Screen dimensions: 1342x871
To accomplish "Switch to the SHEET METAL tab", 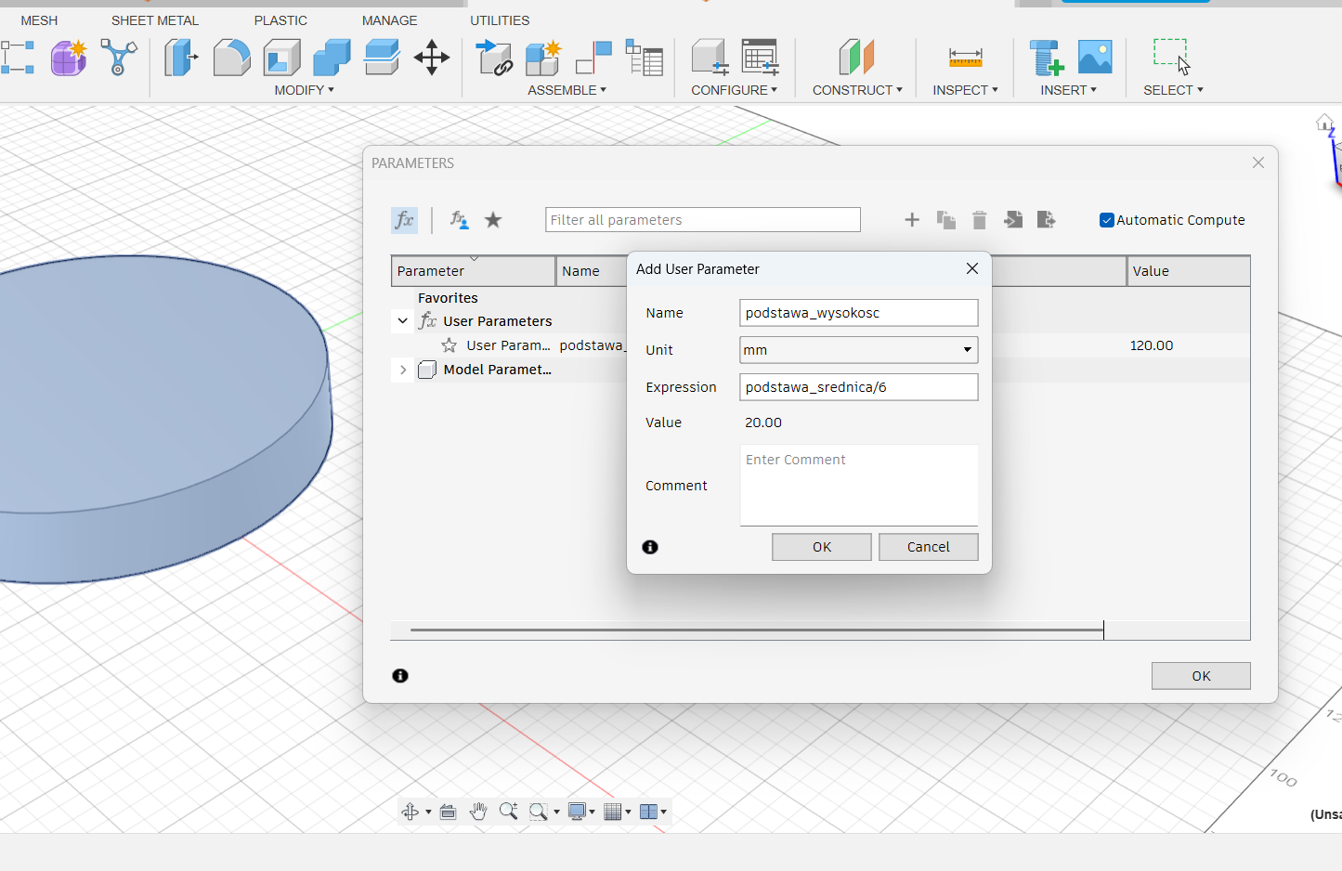I will click(155, 20).
